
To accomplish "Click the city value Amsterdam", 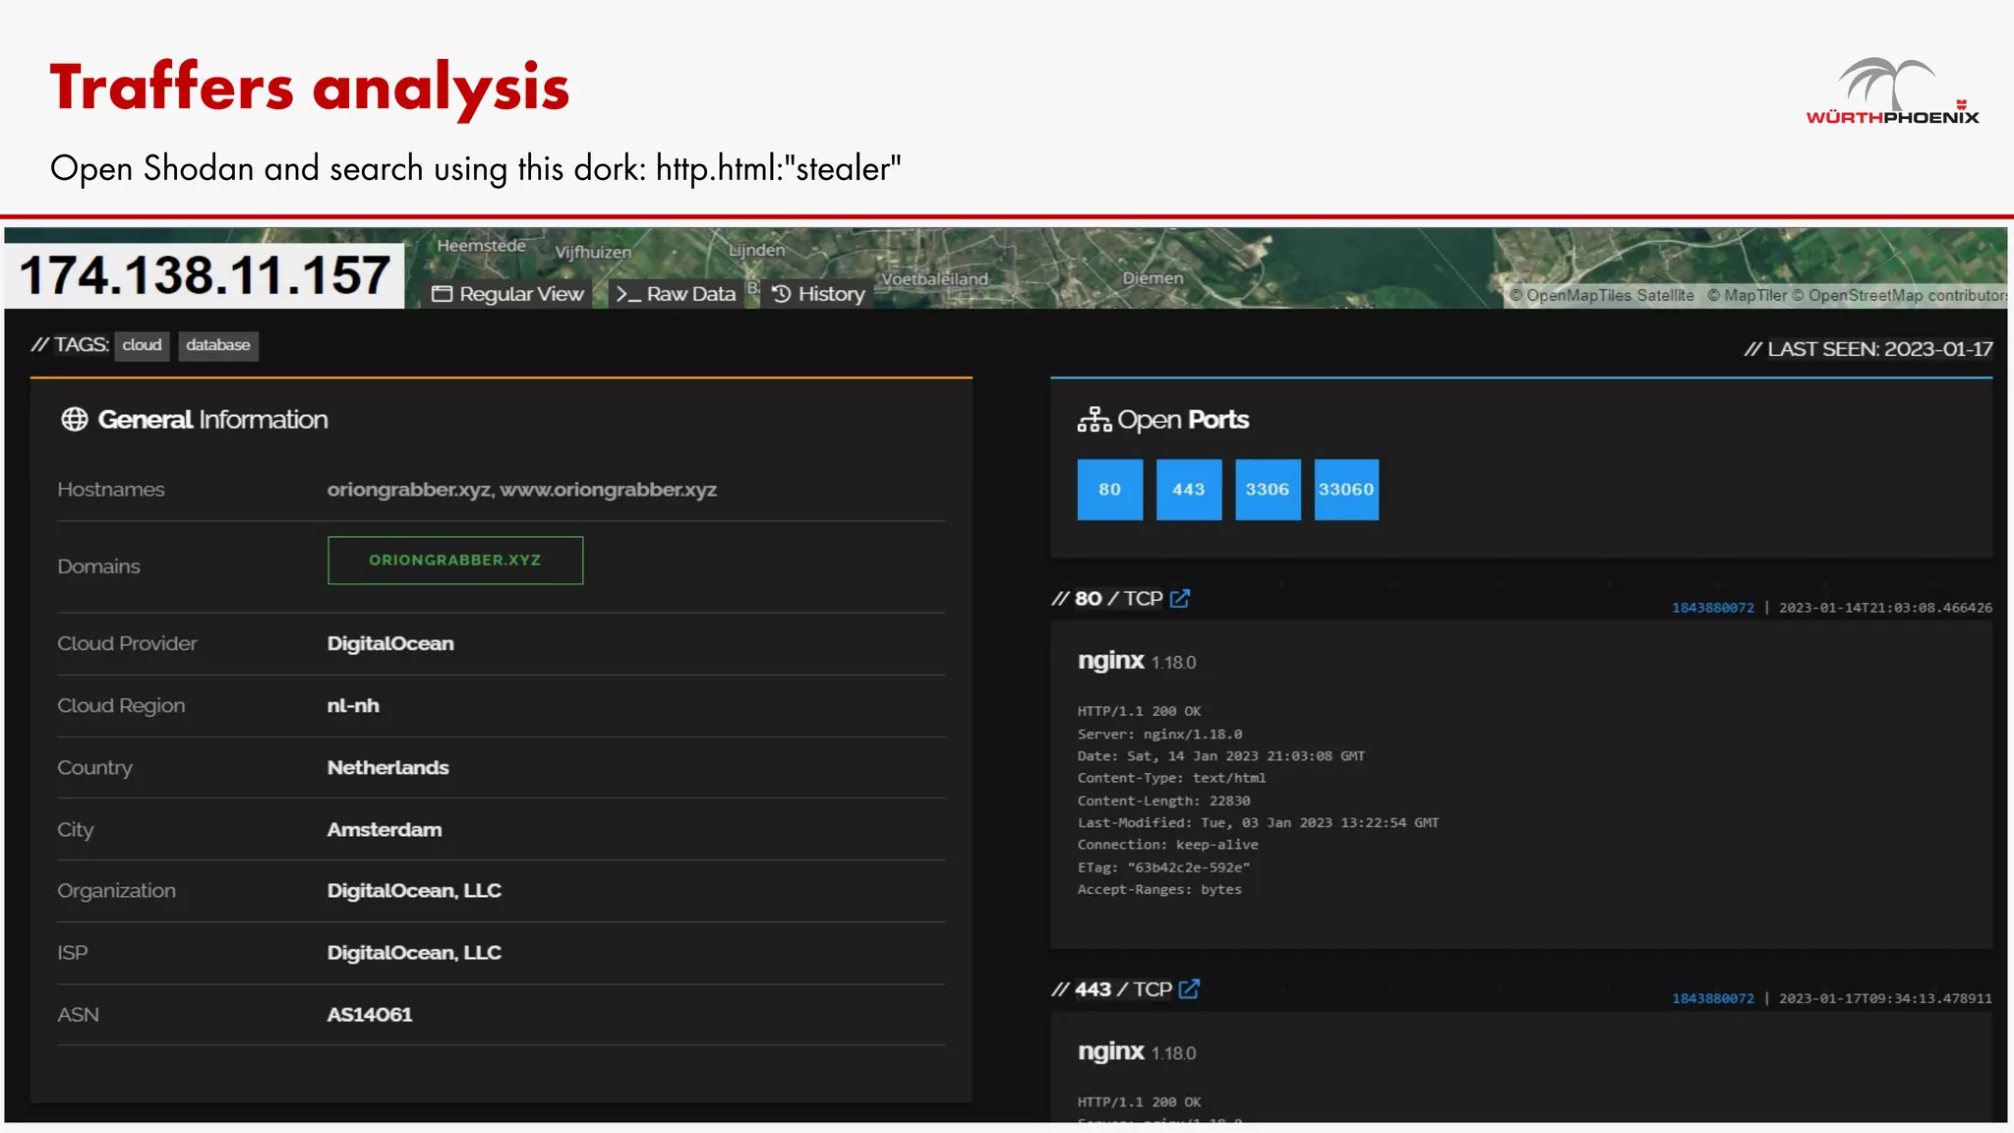I will (385, 830).
